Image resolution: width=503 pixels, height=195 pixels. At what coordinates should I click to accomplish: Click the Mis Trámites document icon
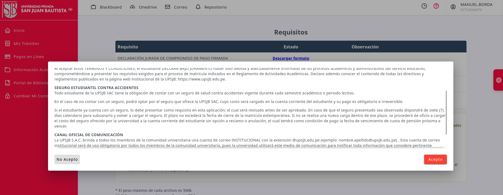click(8, 43)
